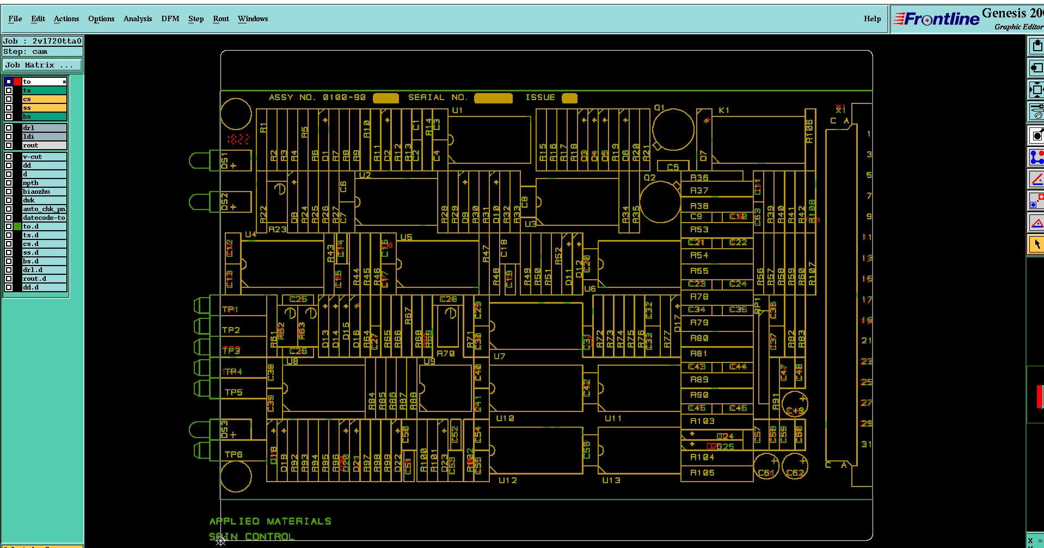Toggle checkbox for layer 'to'
The image size is (1044, 548).
click(x=9, y=82)
